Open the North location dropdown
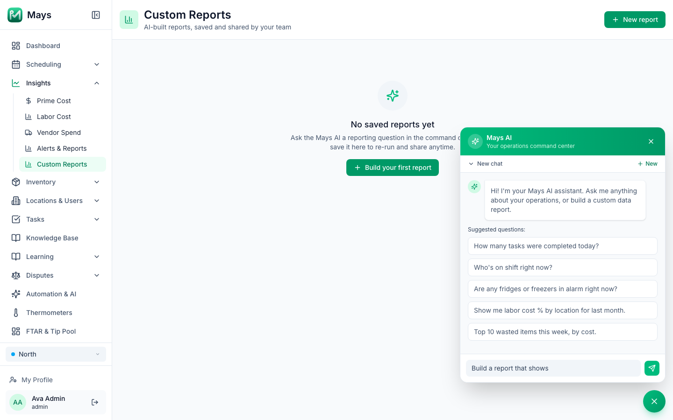The height and width of the screenshot is (420, 673). [x=56, y=354]
